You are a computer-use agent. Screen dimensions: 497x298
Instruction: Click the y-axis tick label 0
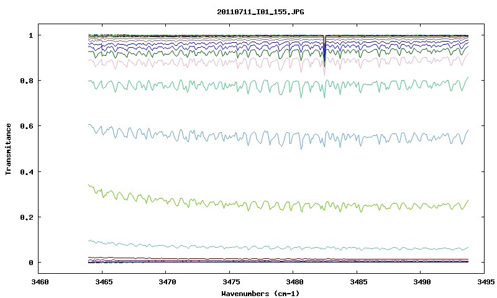30,263
